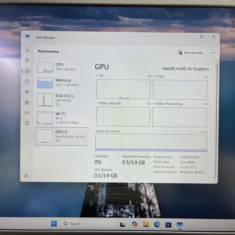Open Task Manager Settings gear icon
This screenshot has height=235, width=235.
[x=27, y=176]
